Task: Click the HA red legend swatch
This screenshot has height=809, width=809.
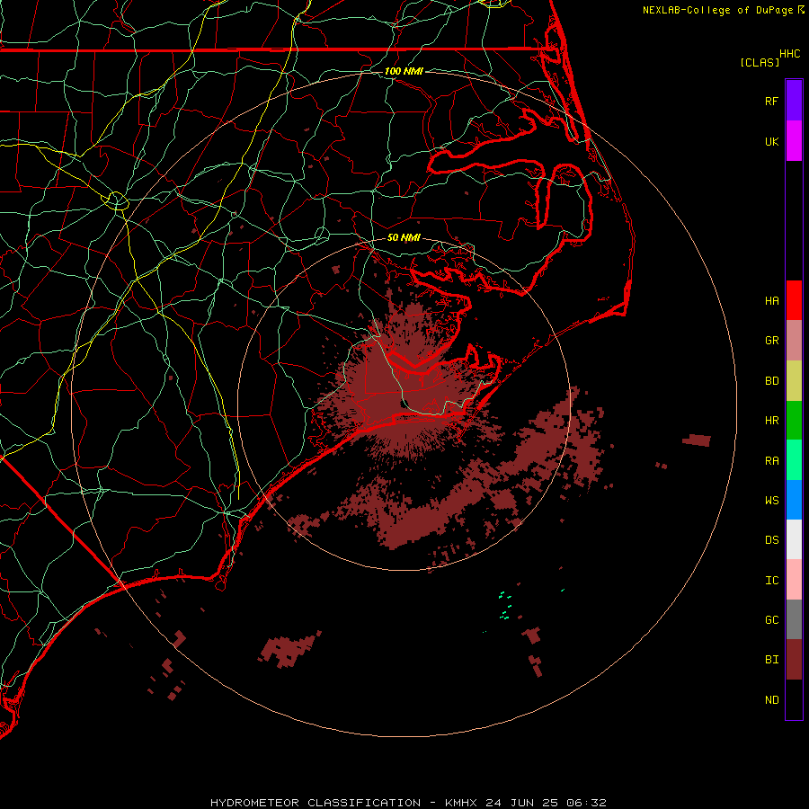Action: [x=794, y=300]
